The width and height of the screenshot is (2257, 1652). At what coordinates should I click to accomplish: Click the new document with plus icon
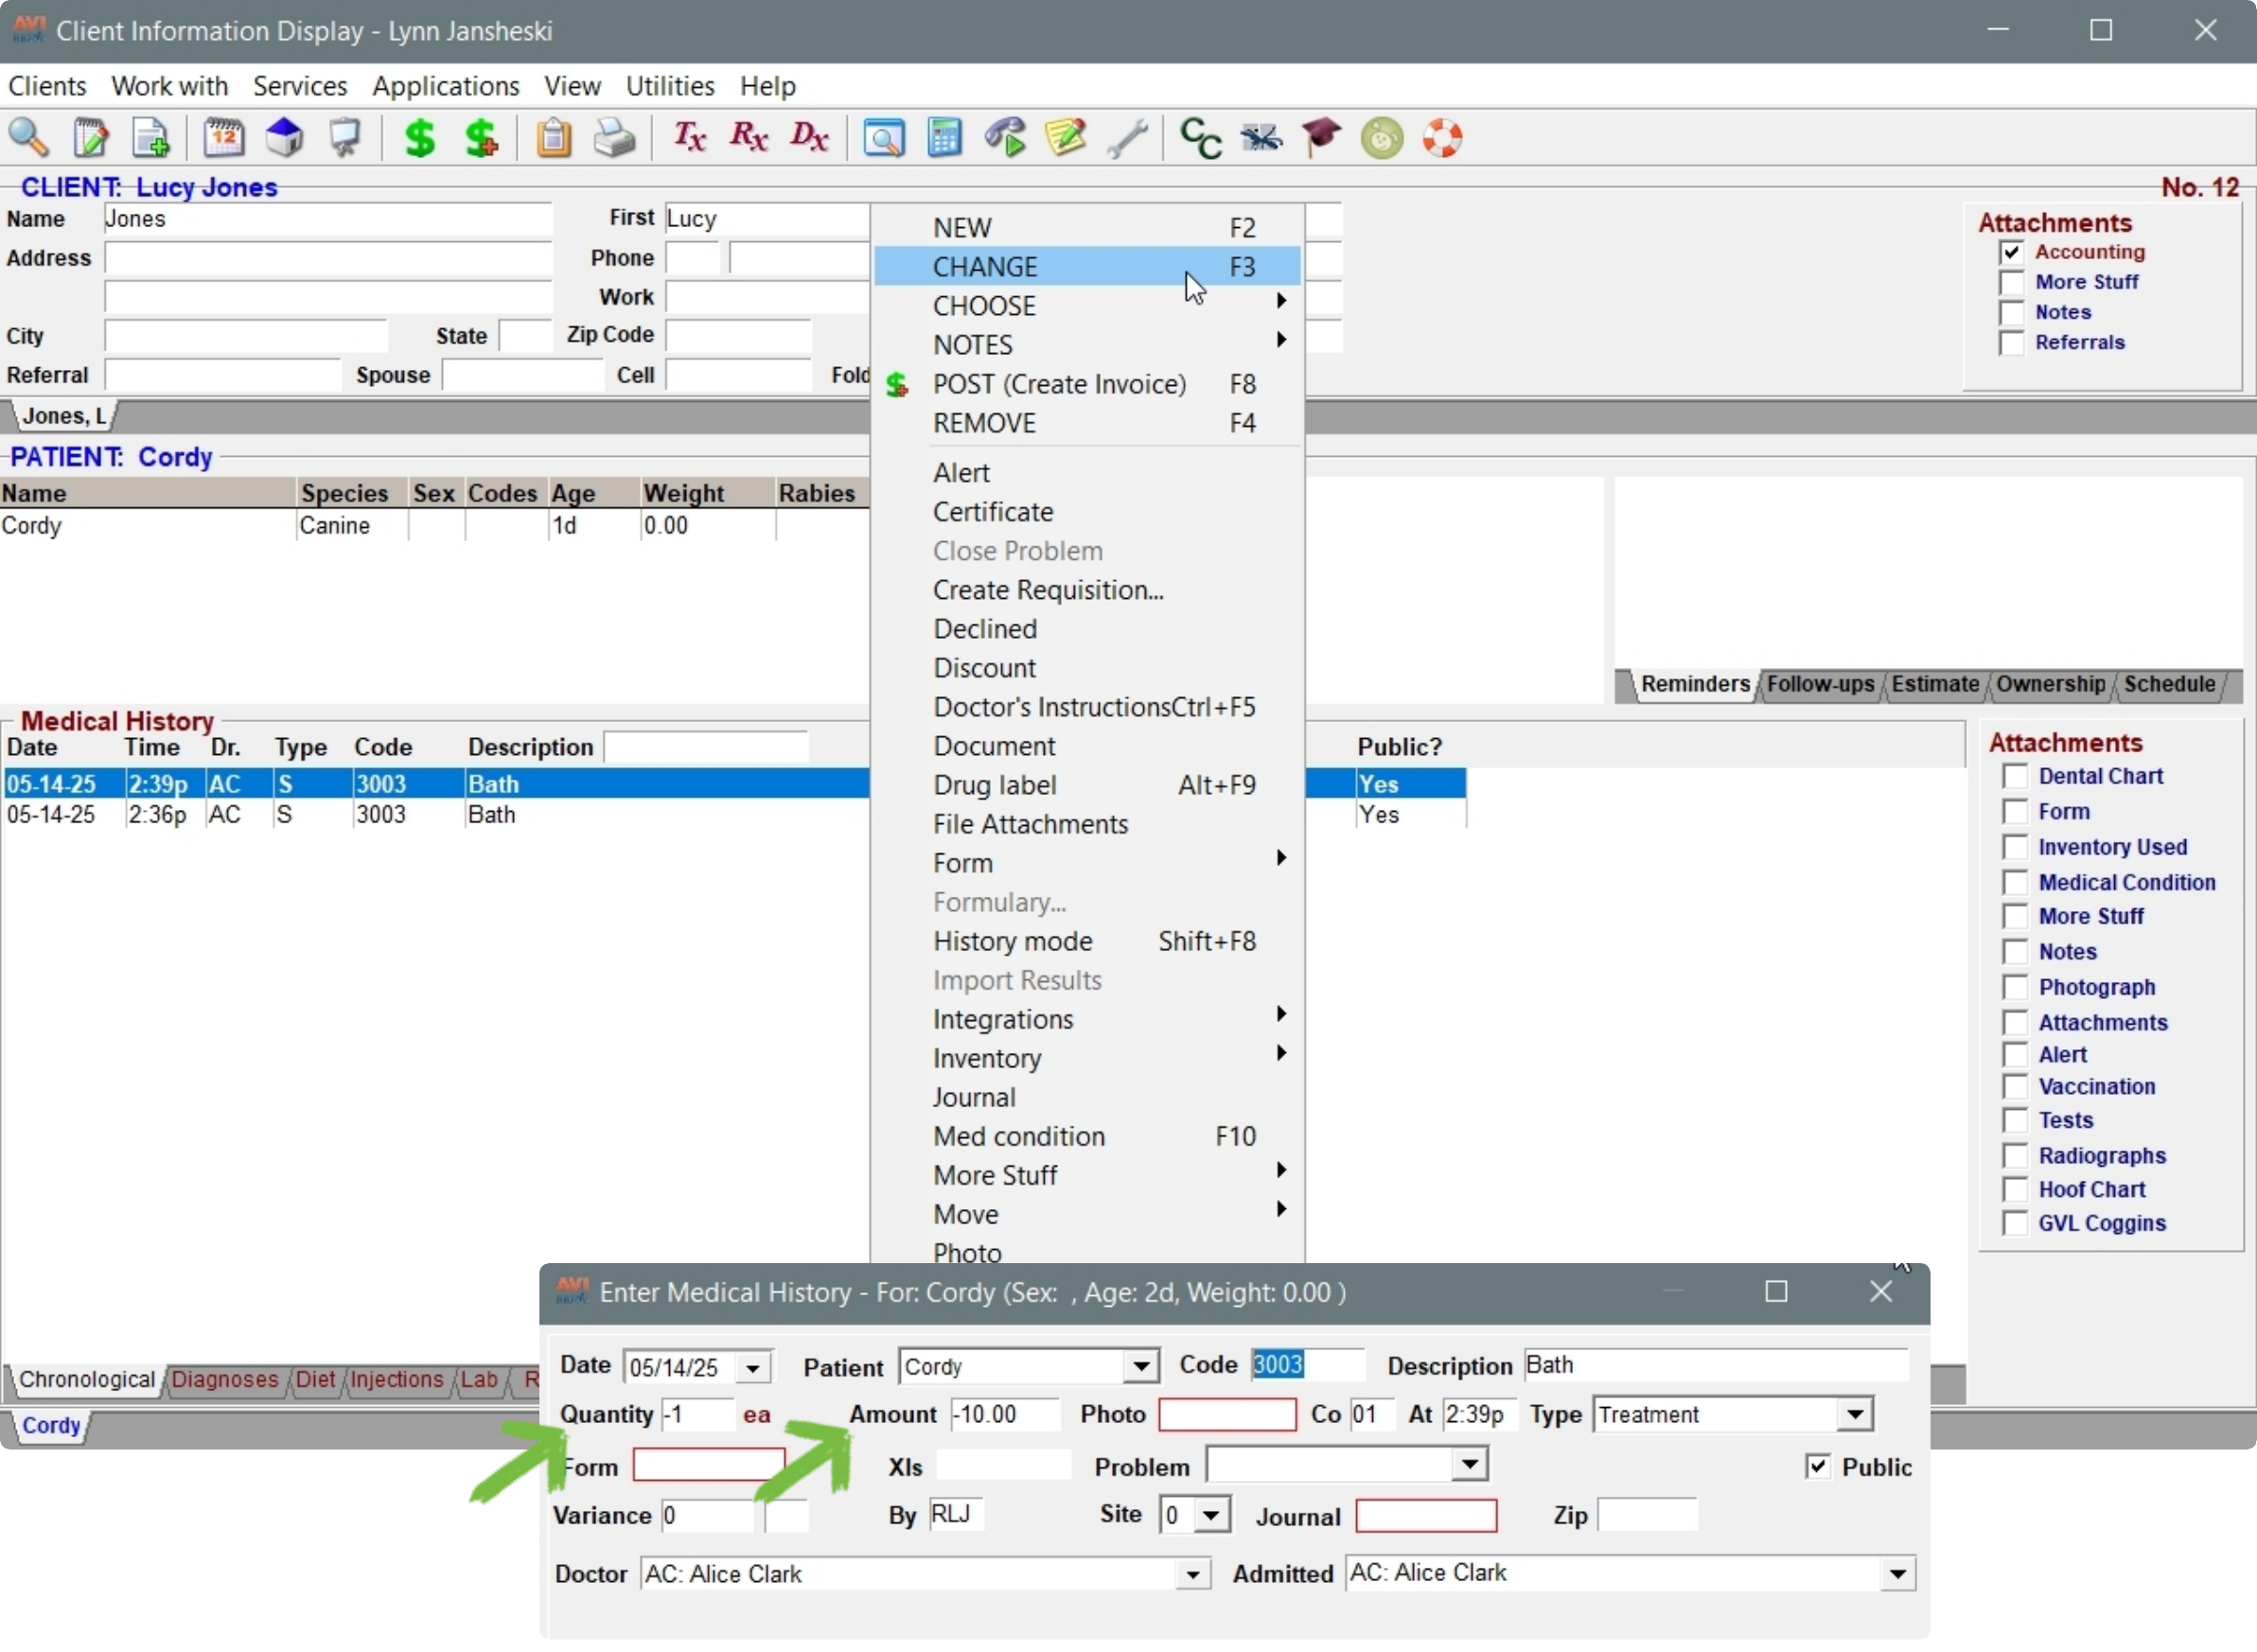pos(150,137)
